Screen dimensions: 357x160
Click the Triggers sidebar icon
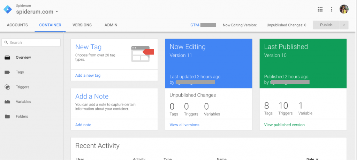tap(7, 87)
